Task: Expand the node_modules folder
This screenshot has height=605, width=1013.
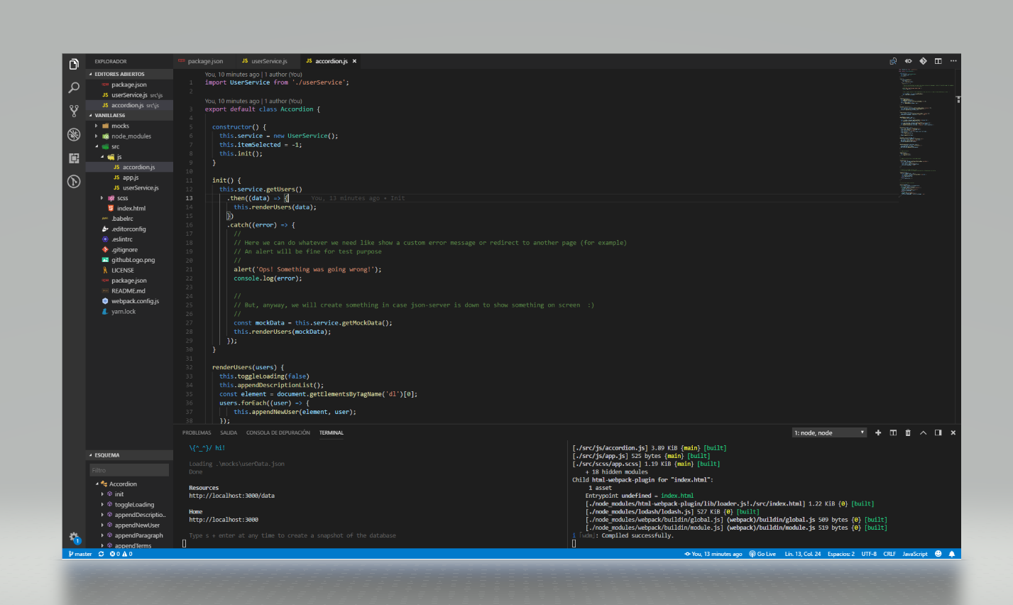Action: tap(130, 136)
